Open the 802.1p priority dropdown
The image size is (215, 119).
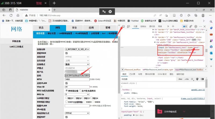77,94
